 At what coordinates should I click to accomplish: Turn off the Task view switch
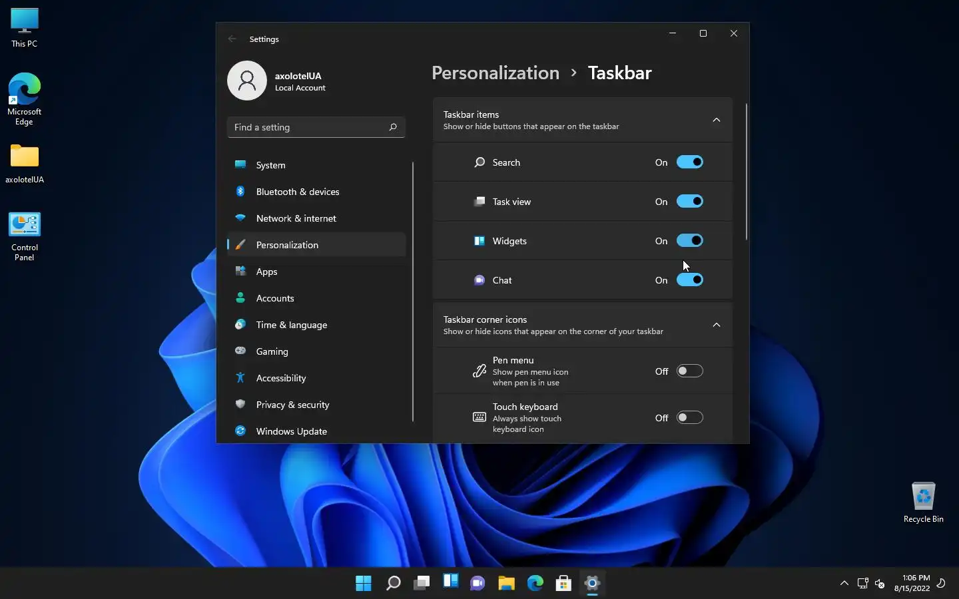[x=690, y=201]
